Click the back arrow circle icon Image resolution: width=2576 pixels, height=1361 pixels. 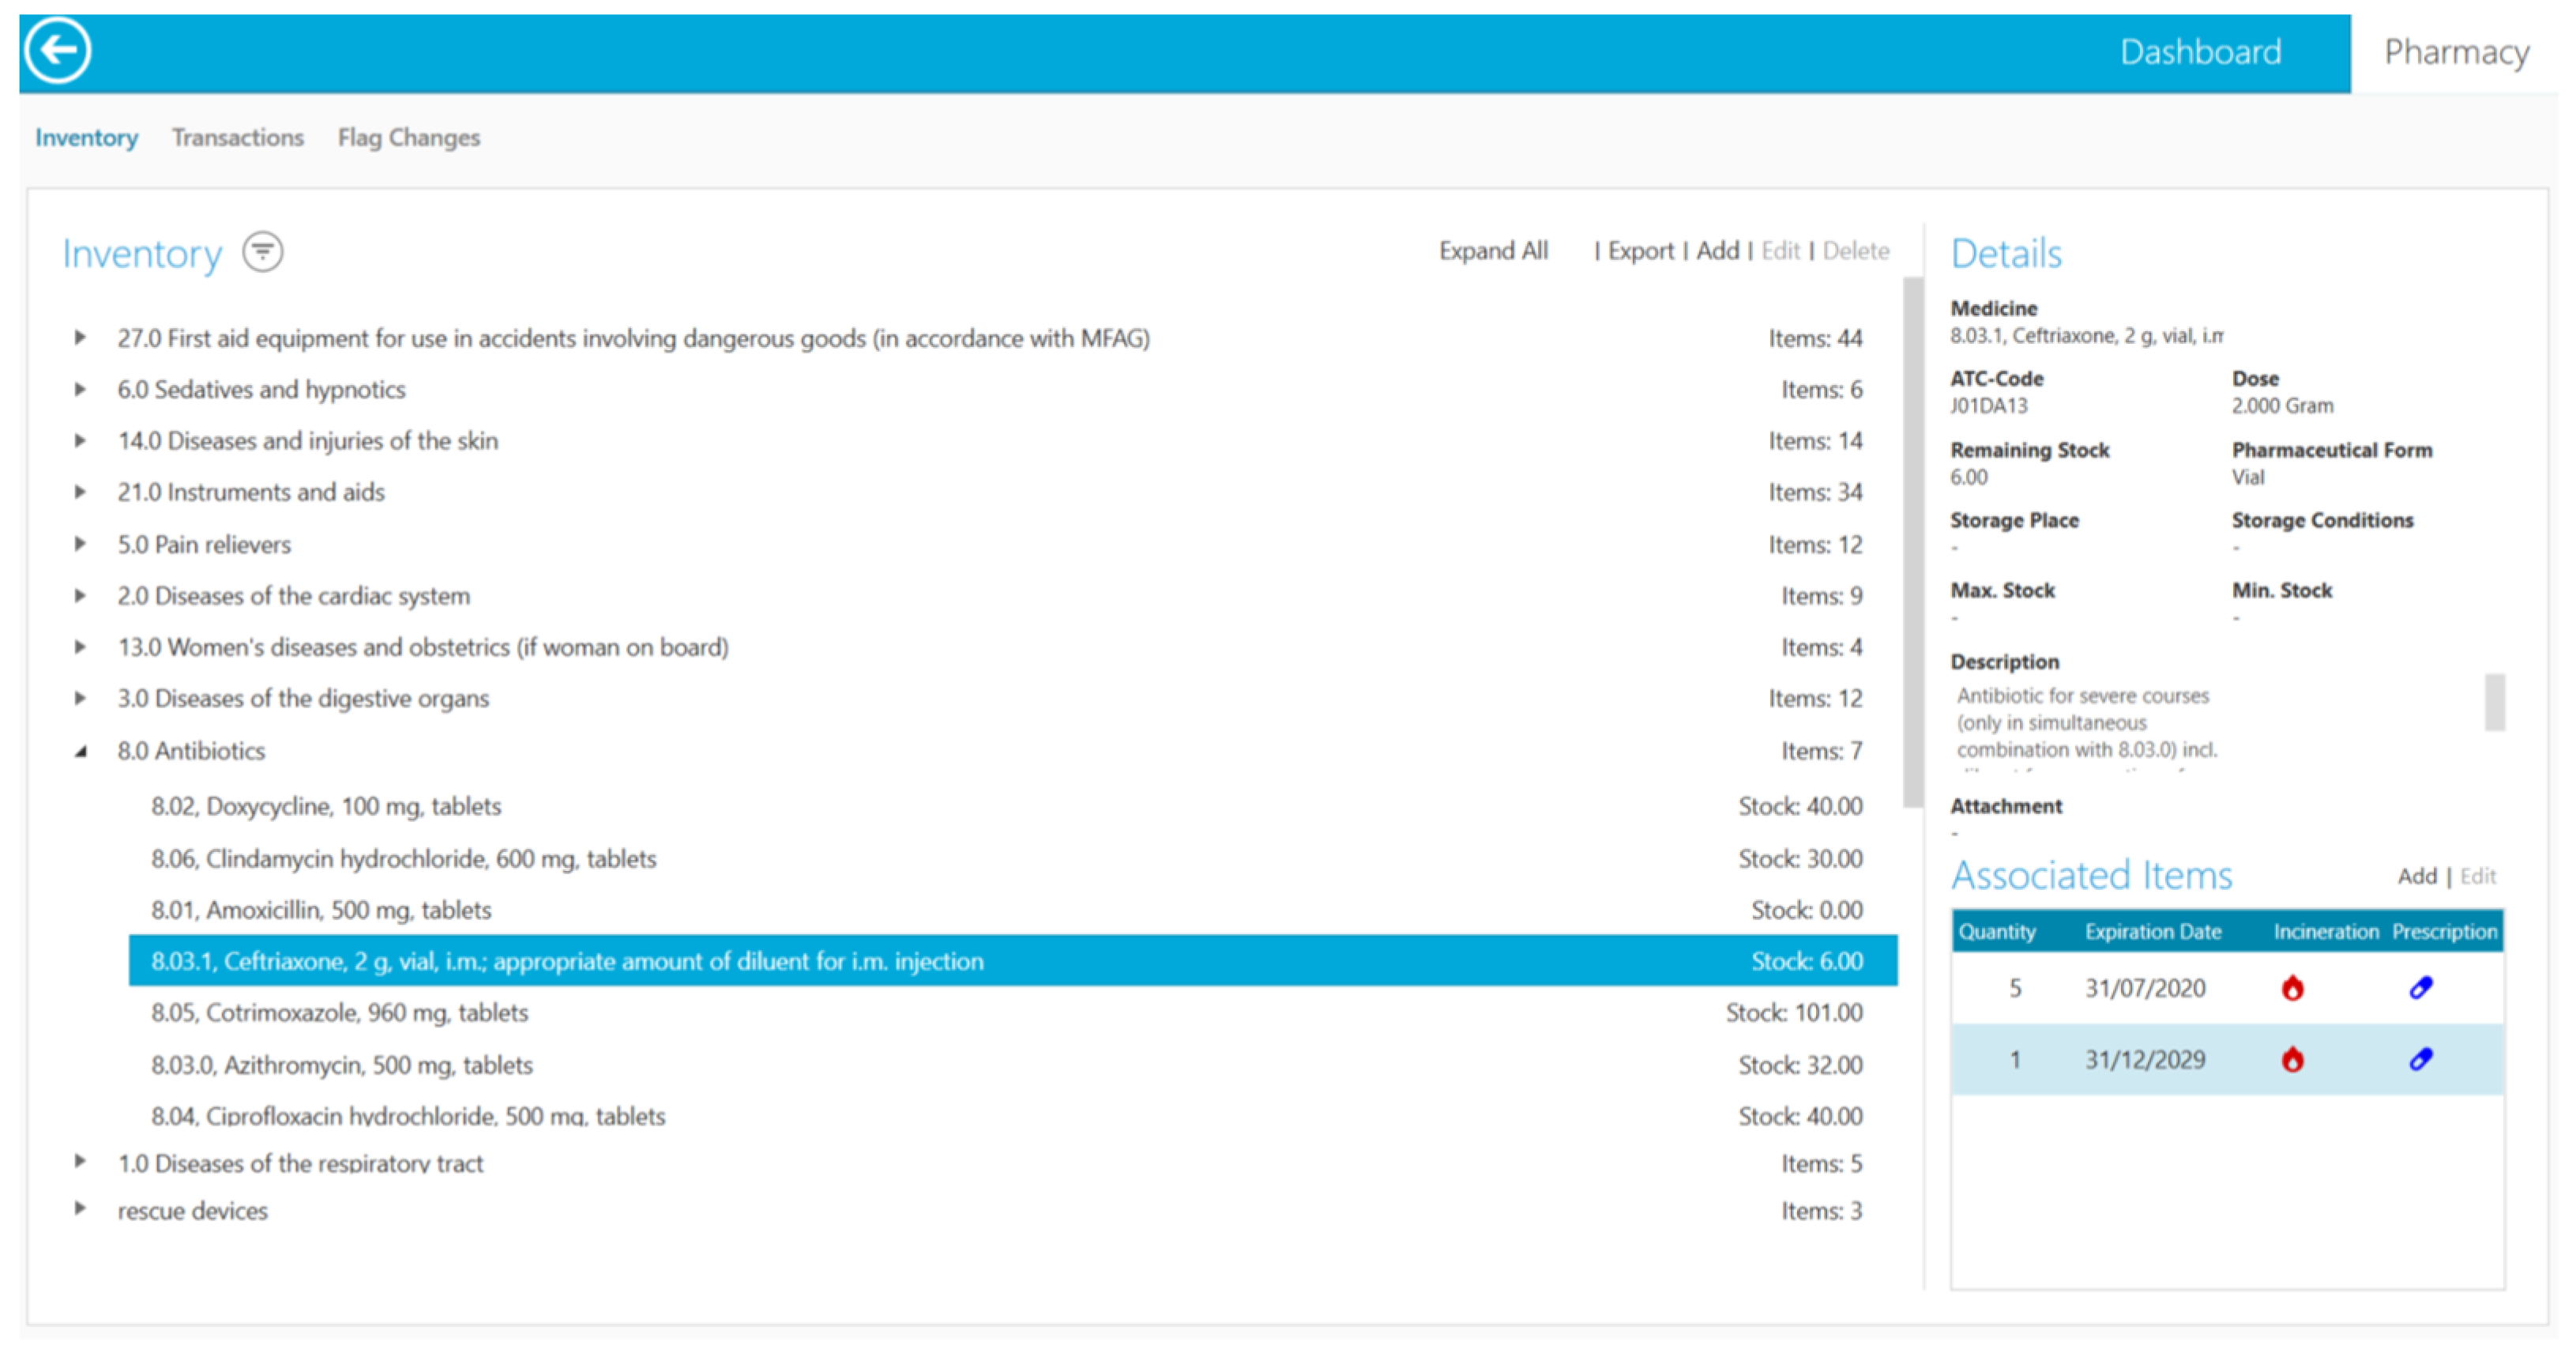tap(58, 50)
